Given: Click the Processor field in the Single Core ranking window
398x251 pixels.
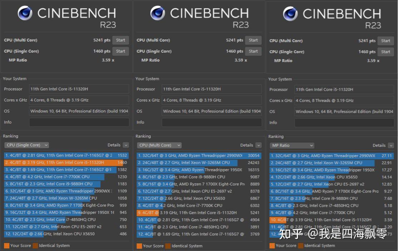Looking at the screenshot, I should 79,89.
